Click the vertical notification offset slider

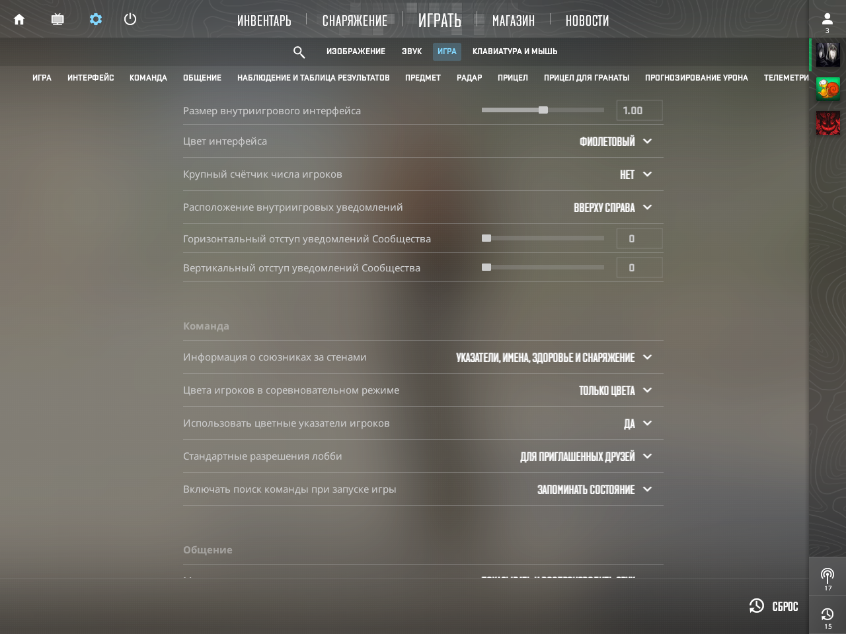543,267
